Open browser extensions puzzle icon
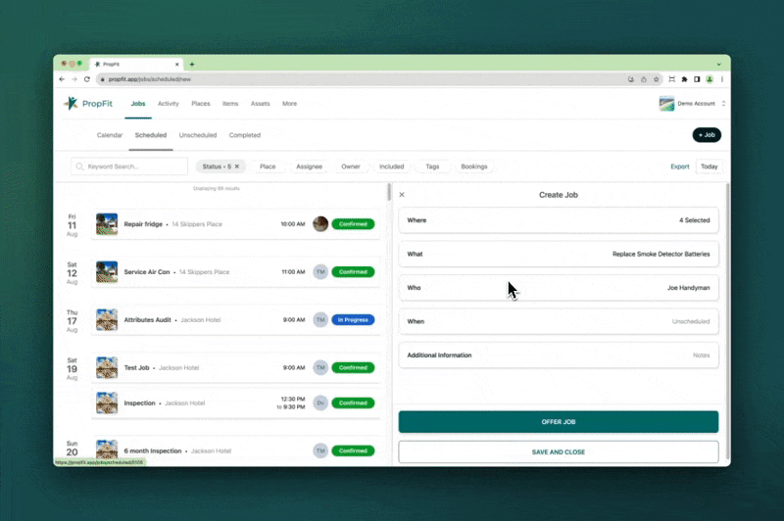Screen dimensions: 784x521 click(684, 78)
